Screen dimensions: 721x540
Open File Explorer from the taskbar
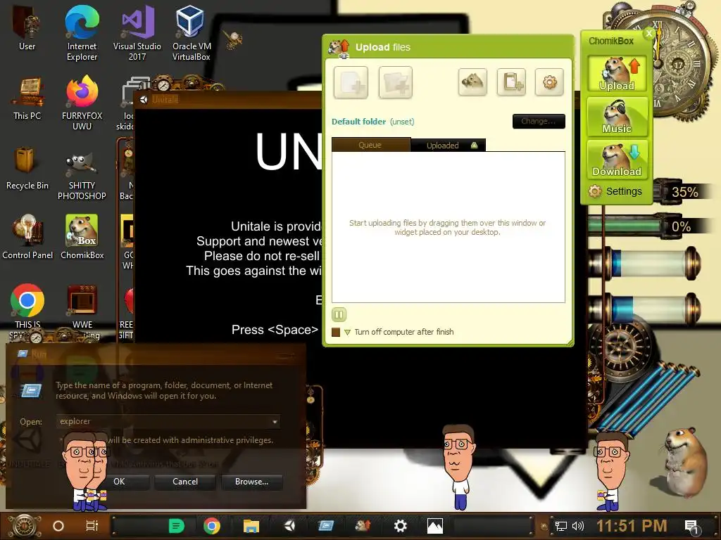pos(251,526)
